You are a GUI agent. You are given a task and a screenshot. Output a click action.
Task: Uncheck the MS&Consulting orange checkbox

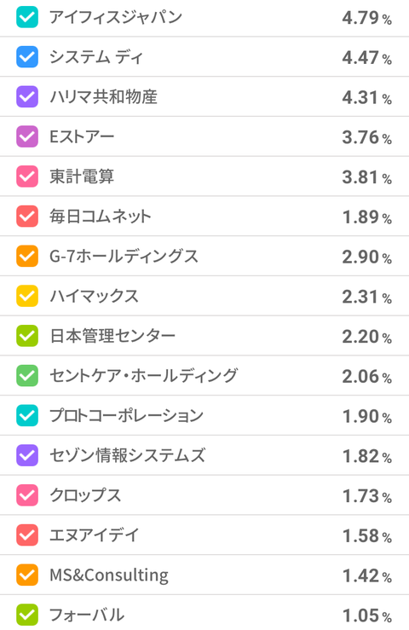[x=27, y=575]
